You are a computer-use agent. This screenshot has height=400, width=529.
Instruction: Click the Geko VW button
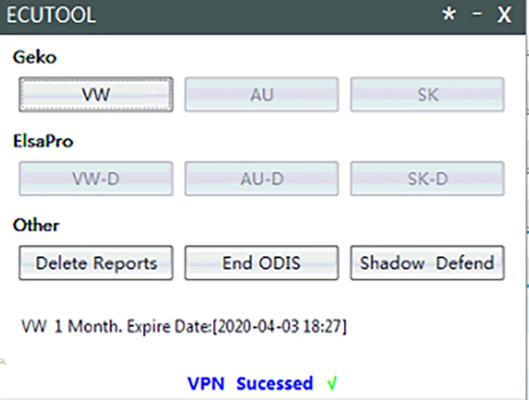tap(96, 95)
